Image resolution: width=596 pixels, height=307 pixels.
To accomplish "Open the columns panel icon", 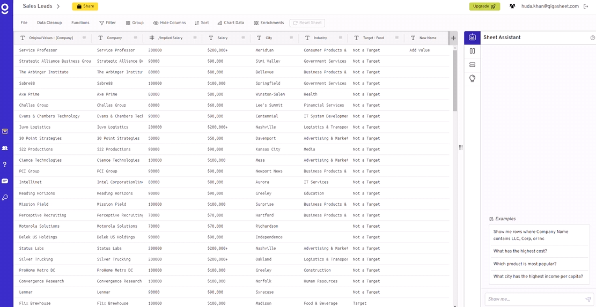I will coord(473,51).
